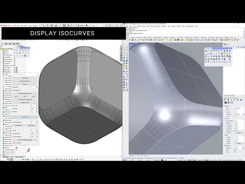Adjust the Density stepper arrows

click(37, 130)
